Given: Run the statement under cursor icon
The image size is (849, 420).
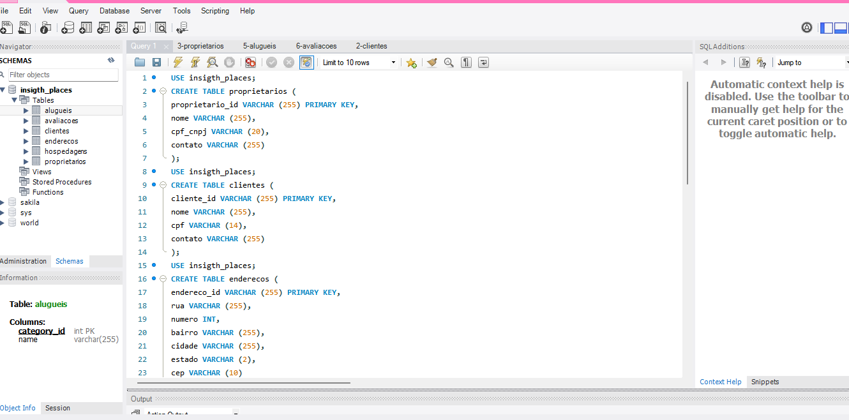Looking at the screenshot, I should tap(195, 63).
